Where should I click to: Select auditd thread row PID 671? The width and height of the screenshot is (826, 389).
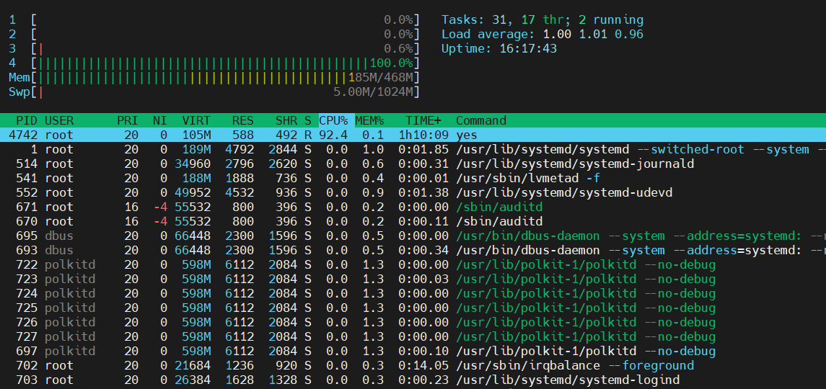coord(413,207)
